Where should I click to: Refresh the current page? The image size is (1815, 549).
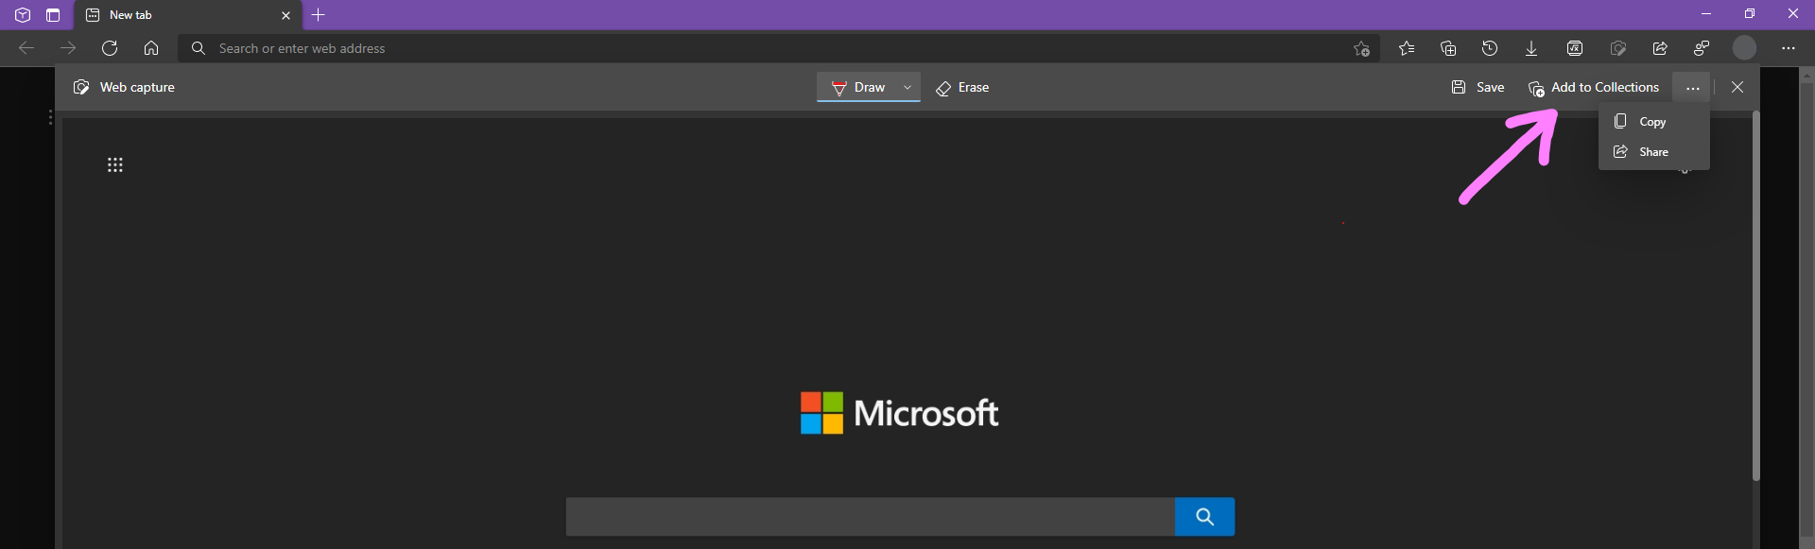coord(110,48)
